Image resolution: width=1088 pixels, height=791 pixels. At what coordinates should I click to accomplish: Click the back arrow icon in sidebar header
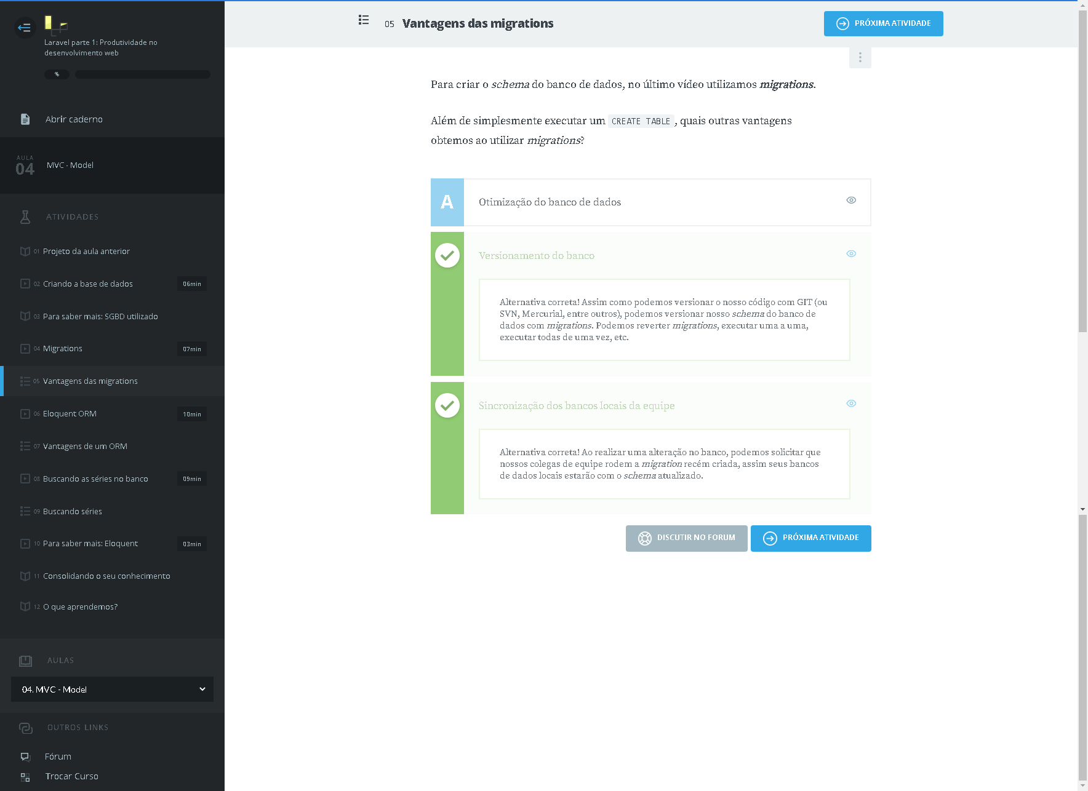point(25,27)
